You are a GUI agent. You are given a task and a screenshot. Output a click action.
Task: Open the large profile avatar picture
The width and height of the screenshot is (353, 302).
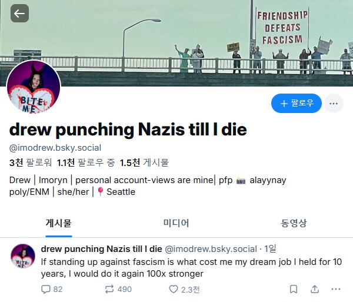tap(33, 87)
